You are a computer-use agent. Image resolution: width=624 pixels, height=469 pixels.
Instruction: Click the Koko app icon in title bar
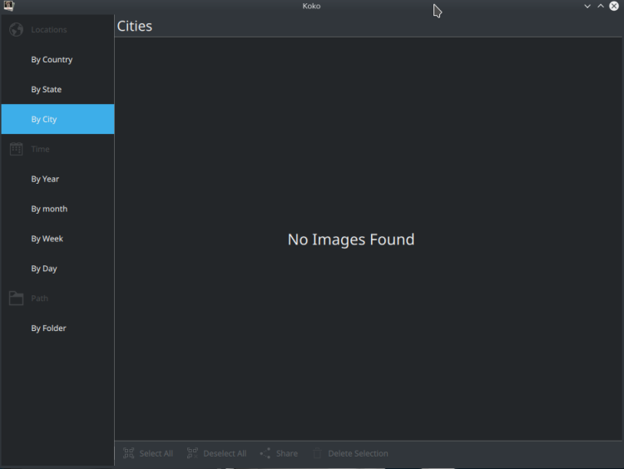tap(9, 6)
